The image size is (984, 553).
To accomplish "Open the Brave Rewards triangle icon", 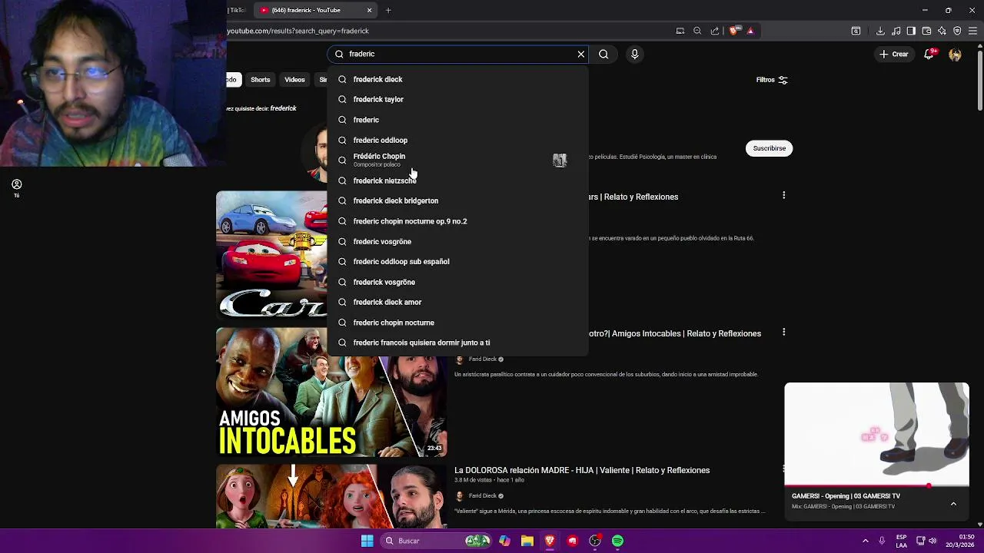I will click(750, 31).
